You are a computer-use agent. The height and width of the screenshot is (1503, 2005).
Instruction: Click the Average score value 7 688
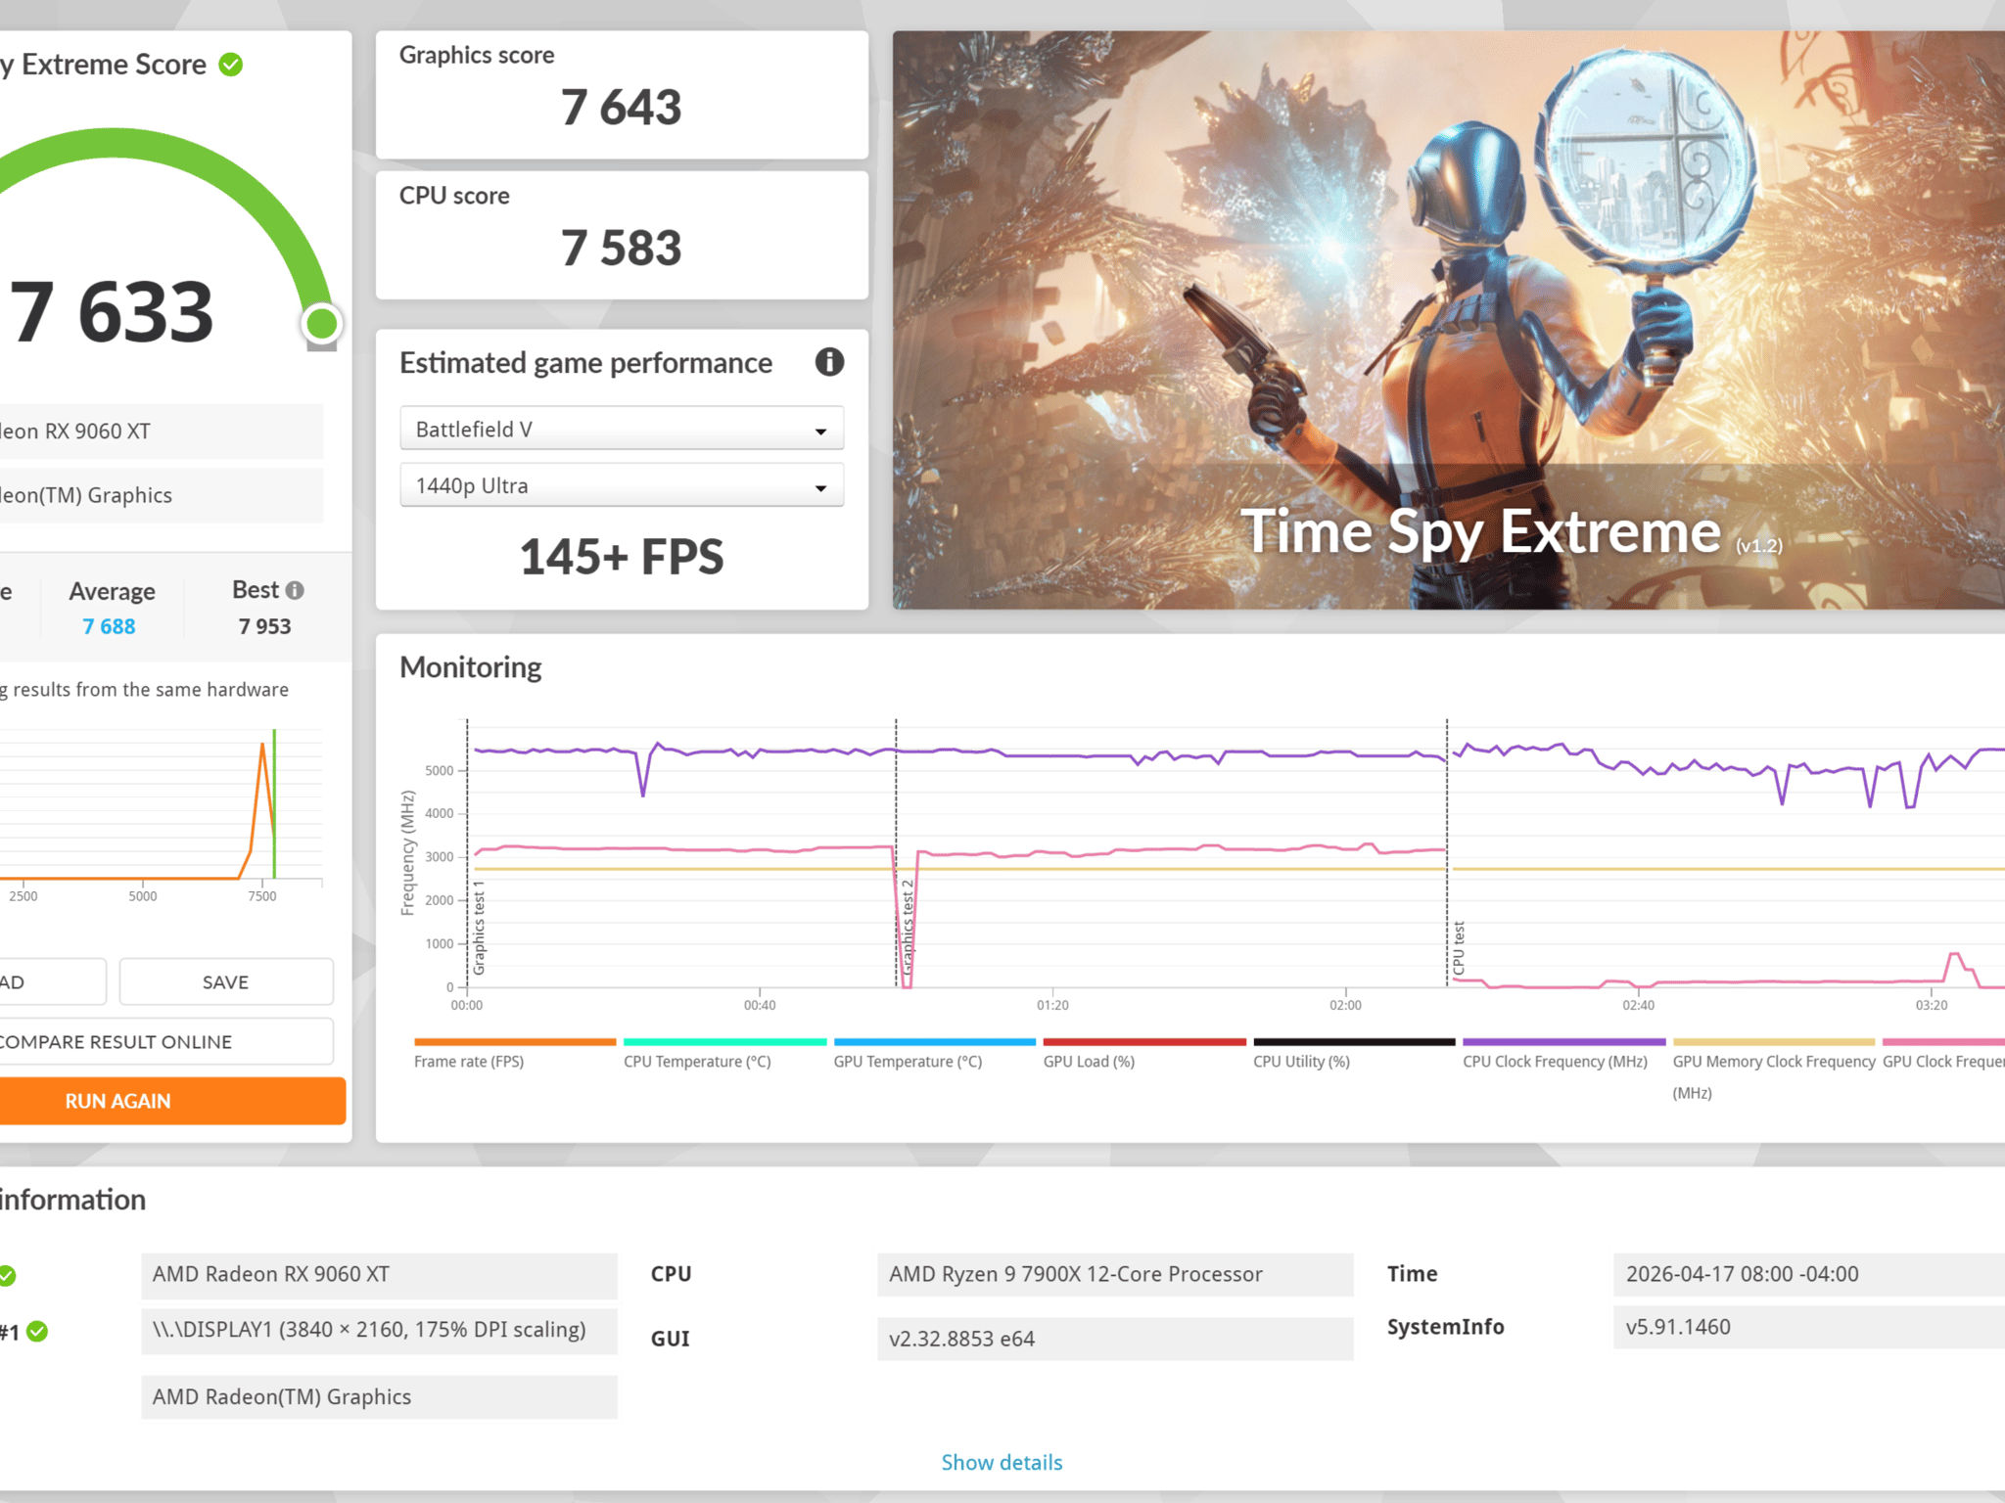[109, 626]
